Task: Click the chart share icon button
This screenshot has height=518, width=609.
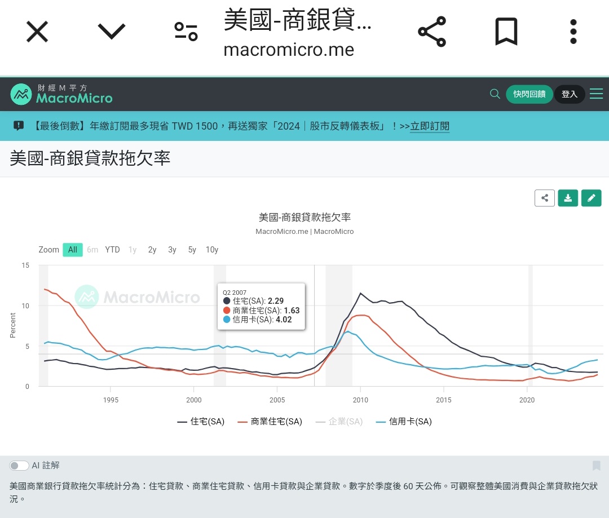Action: point(545,198)
